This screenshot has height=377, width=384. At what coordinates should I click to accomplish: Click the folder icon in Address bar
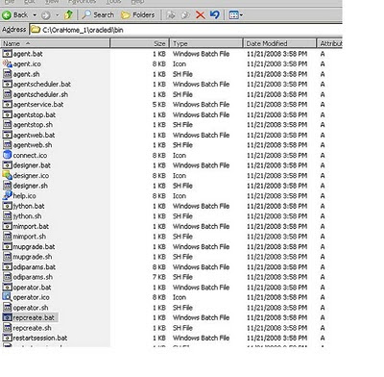(x=35, y=30)
